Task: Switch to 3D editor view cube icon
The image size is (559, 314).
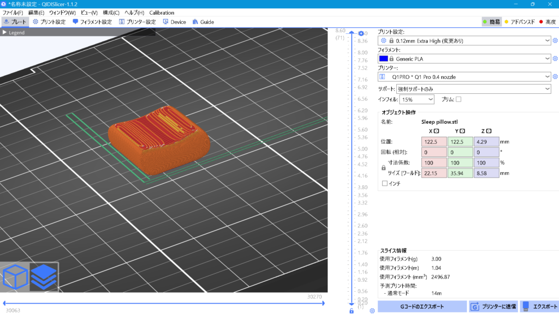Action: 15,277
